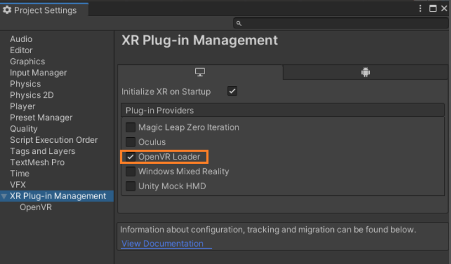
Task: Open the Input Manager settings
Action: (x=38, y=73)
